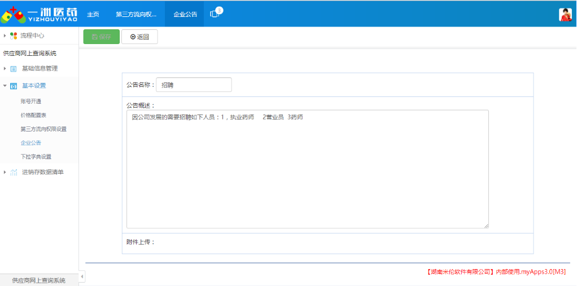577x286 pixels.
Task: Click the 基础信息管理 list icon
Action: point(14,69)
